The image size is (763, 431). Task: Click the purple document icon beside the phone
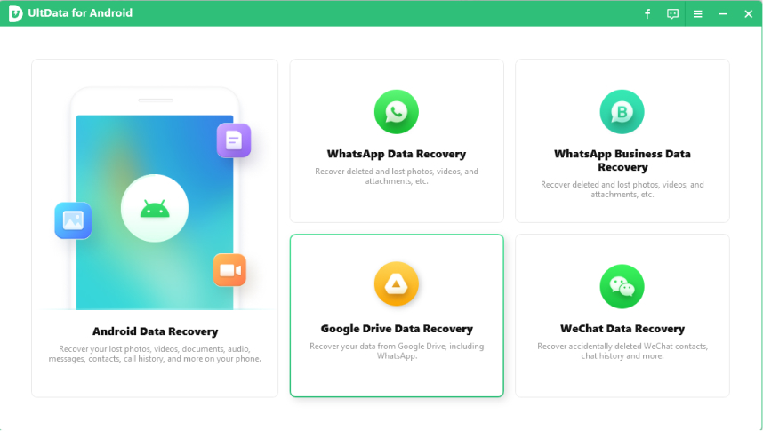point(234,140)
